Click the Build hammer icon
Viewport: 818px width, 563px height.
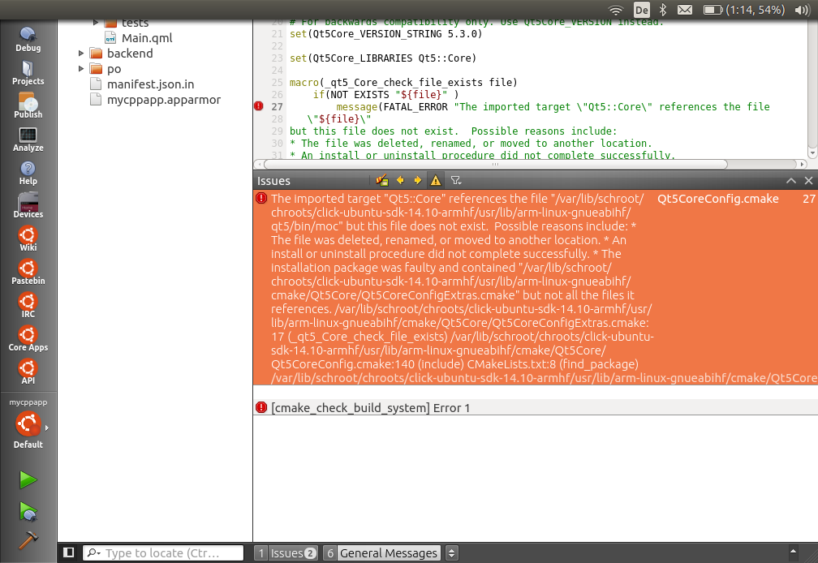[x=28, y=539]
